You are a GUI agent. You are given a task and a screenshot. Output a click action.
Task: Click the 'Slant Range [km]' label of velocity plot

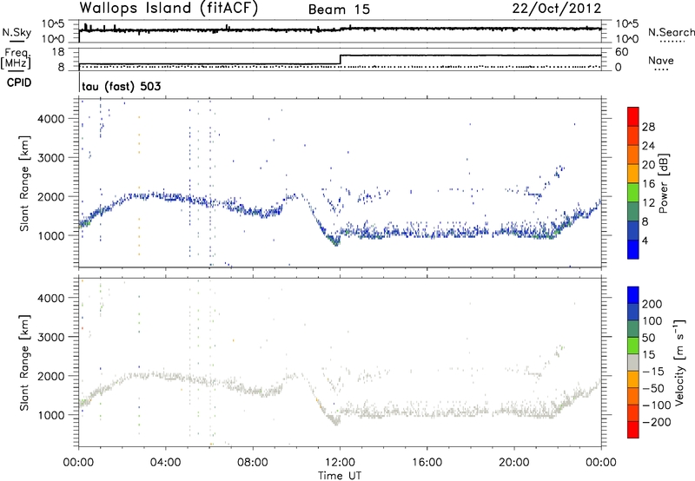(24, 362)
